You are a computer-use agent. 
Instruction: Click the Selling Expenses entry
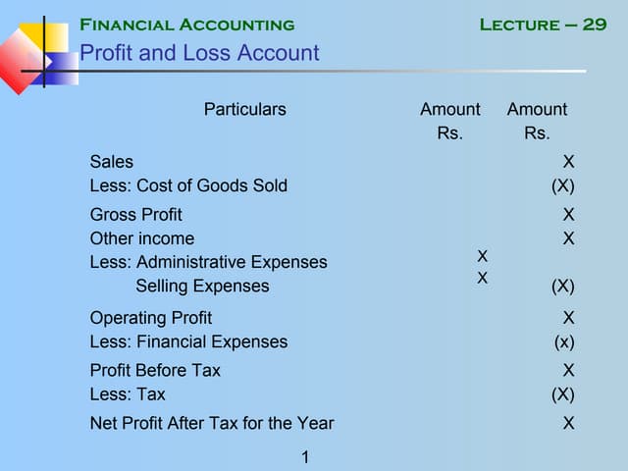tap(202, 287)
